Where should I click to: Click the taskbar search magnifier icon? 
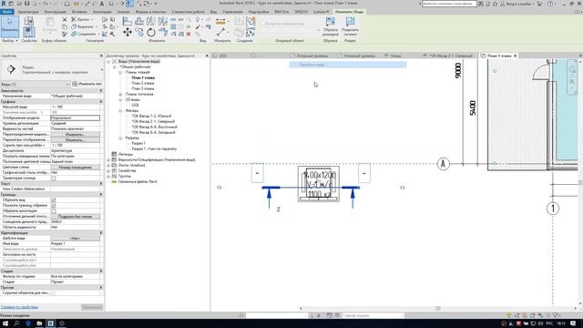pos(16,323)
